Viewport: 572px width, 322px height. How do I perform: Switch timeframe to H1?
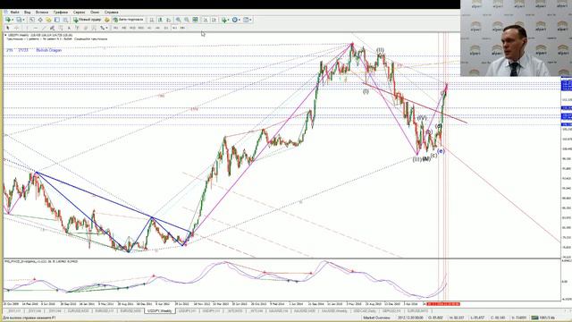(149, 28)
